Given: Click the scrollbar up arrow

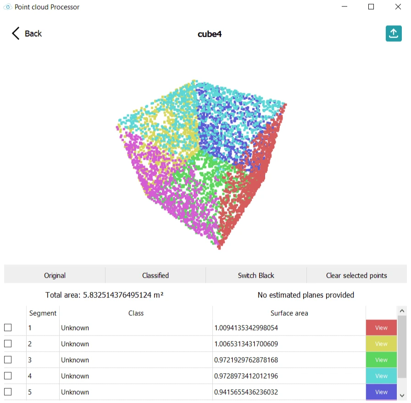Looking at the screenshot, I should click(x=402, y=311).
